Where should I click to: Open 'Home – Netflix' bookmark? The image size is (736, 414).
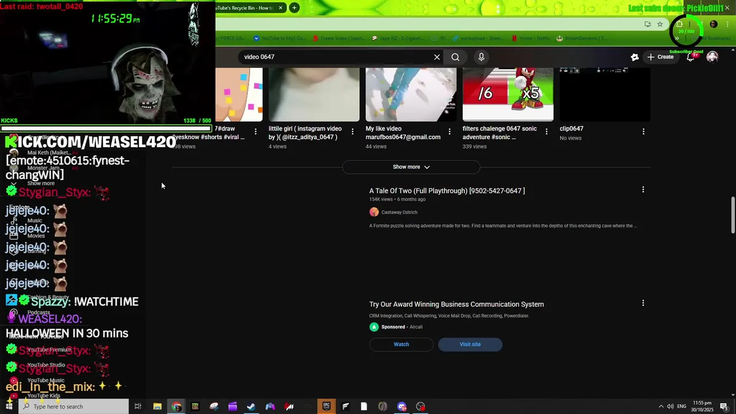pyautogui.click(x=531, y=39)
